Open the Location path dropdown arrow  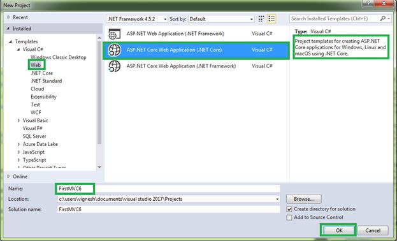(277, 199)
